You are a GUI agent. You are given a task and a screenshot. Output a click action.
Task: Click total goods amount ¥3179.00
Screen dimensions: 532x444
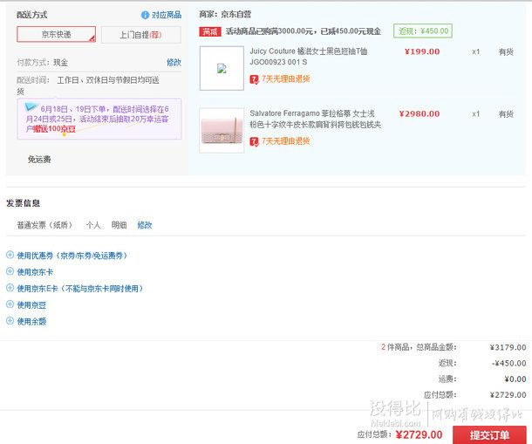pos(508,347)
